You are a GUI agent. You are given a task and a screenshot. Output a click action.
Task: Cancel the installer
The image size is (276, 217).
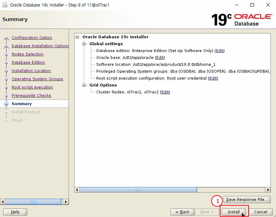[261, 212]
